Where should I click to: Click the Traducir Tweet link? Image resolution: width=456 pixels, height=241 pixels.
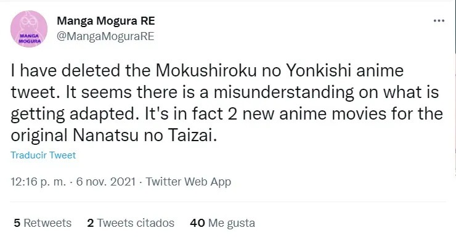[43, 155]
